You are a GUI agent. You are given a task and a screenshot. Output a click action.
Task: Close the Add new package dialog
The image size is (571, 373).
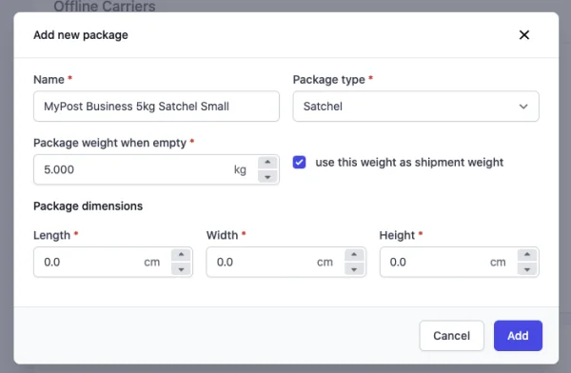tap(524, 35)
